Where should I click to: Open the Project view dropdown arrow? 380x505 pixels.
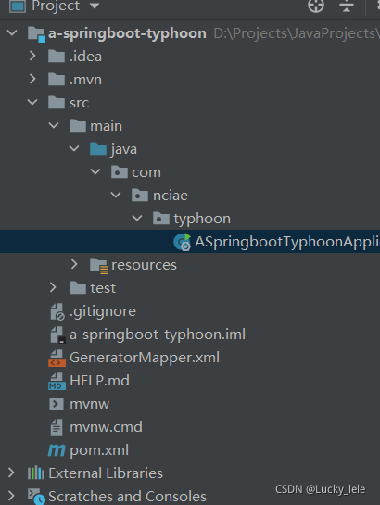click(x=95, y=6)
